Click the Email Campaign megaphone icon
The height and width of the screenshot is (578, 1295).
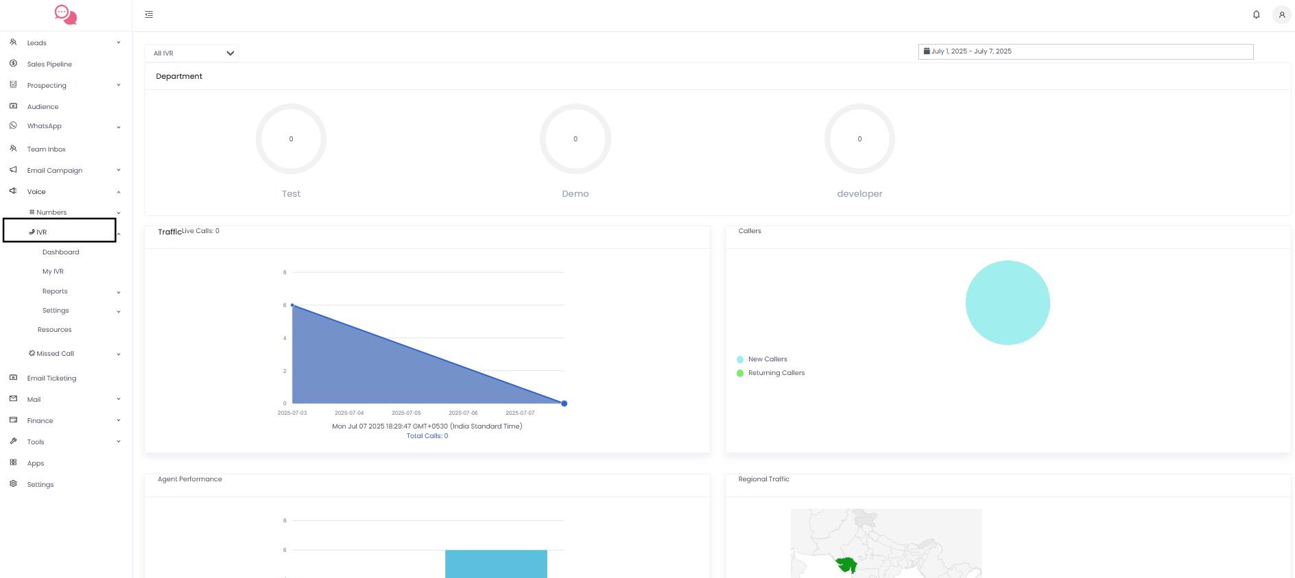coord(13,170)
